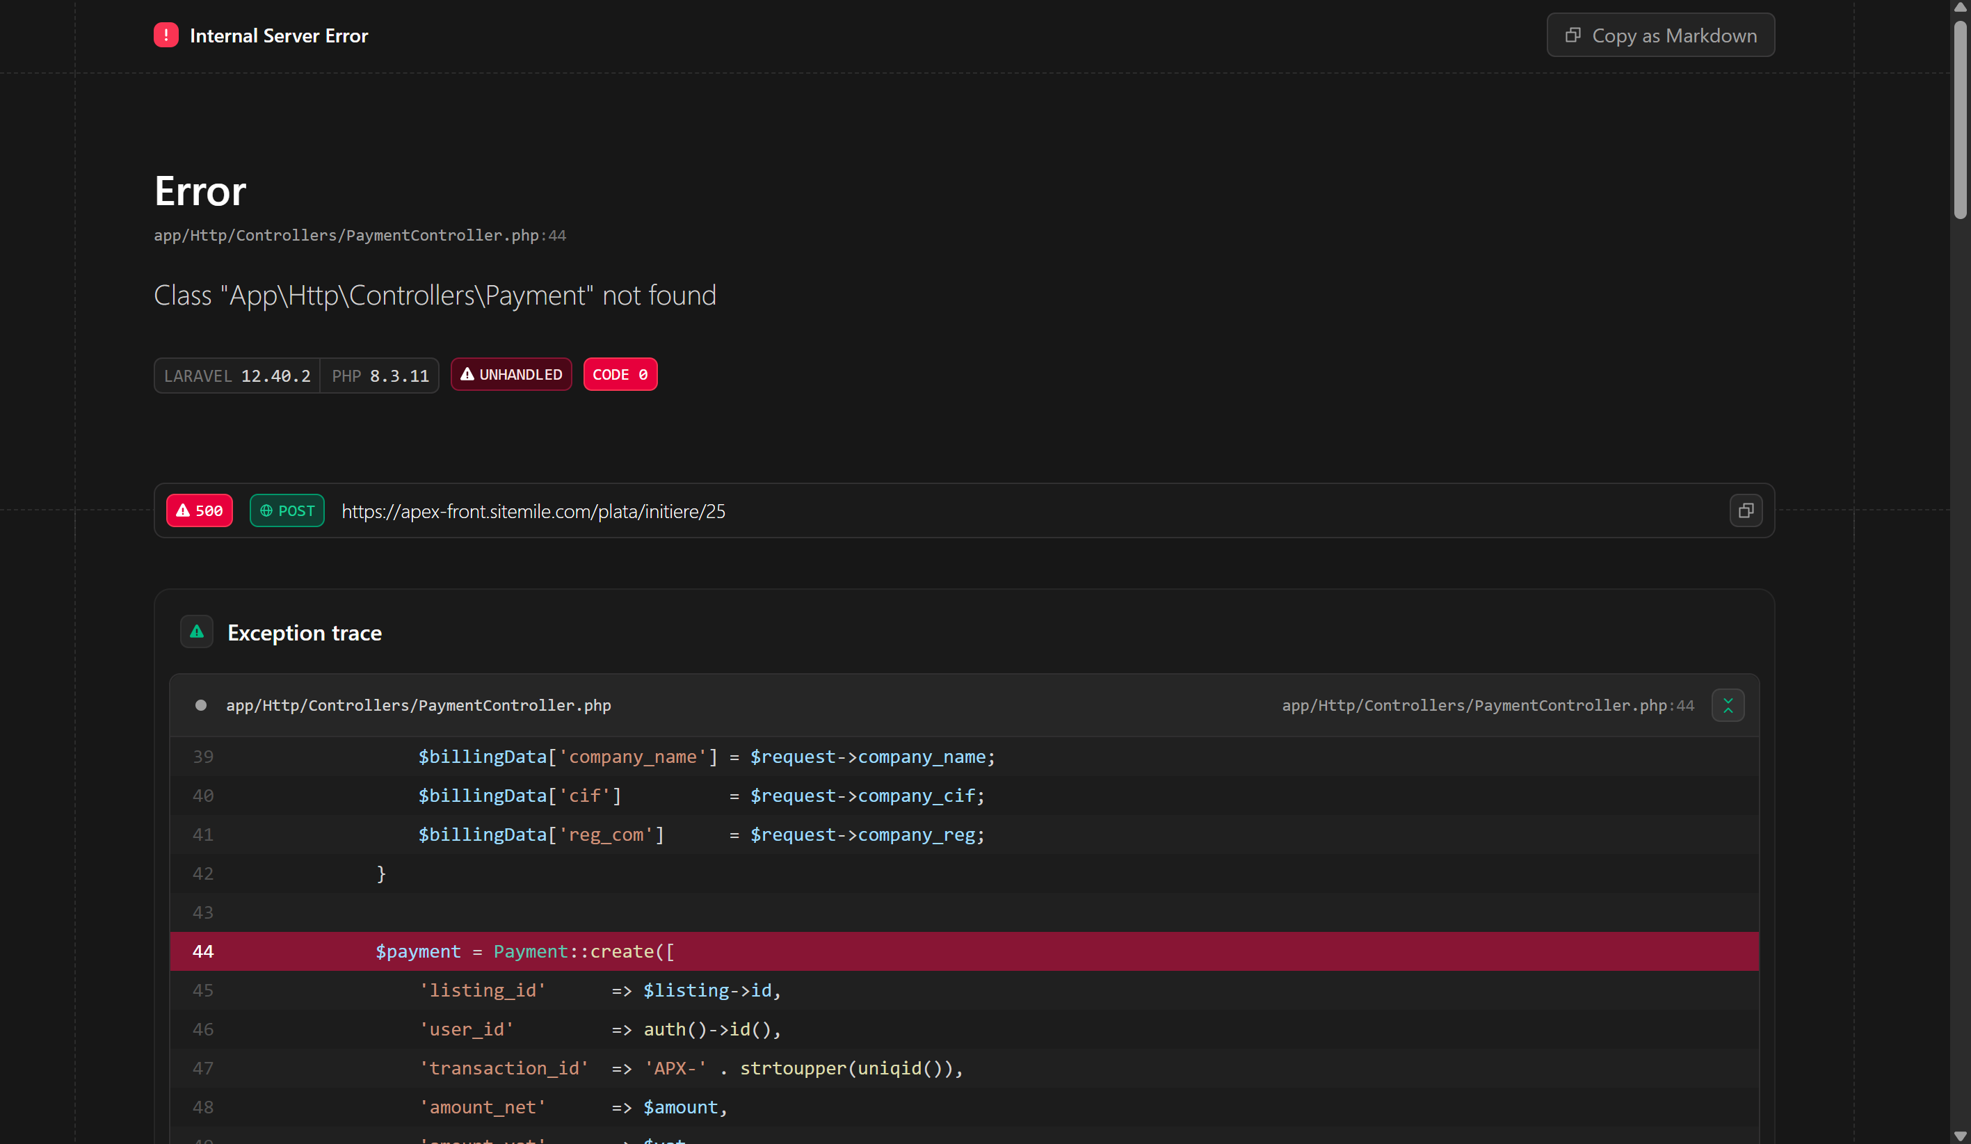This screenshot has height=1144, width=1971.
Task: Click the UNHANDLED warning badge
Action: [x=510, y=375]
